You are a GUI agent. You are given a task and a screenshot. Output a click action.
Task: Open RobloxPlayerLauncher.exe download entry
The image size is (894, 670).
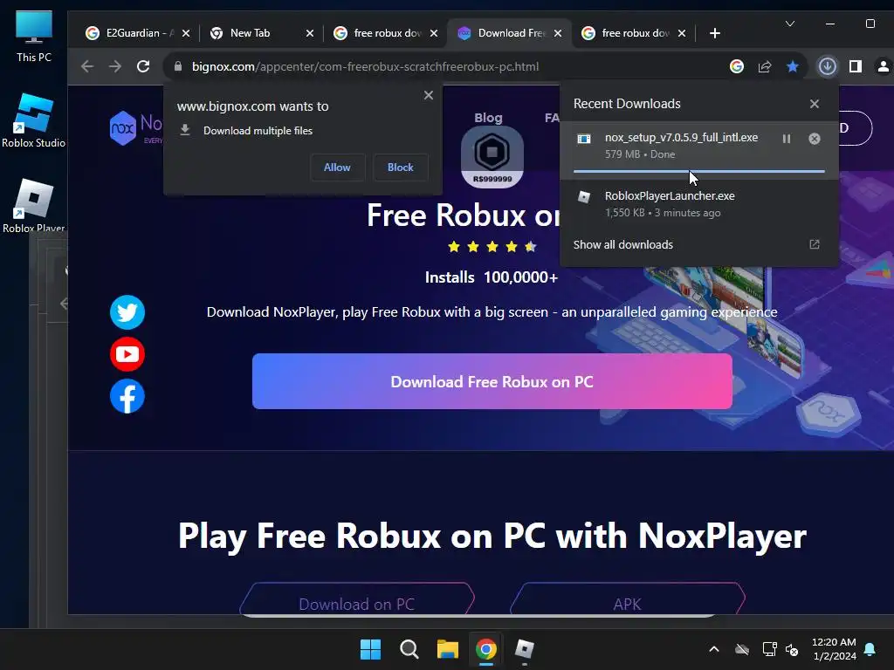(699, 204)
